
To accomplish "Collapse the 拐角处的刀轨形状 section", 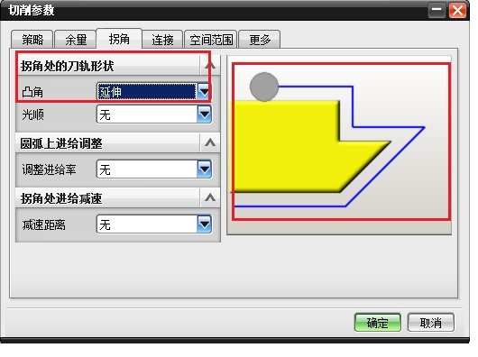I will pyautogui.click(x=210, y=66).
